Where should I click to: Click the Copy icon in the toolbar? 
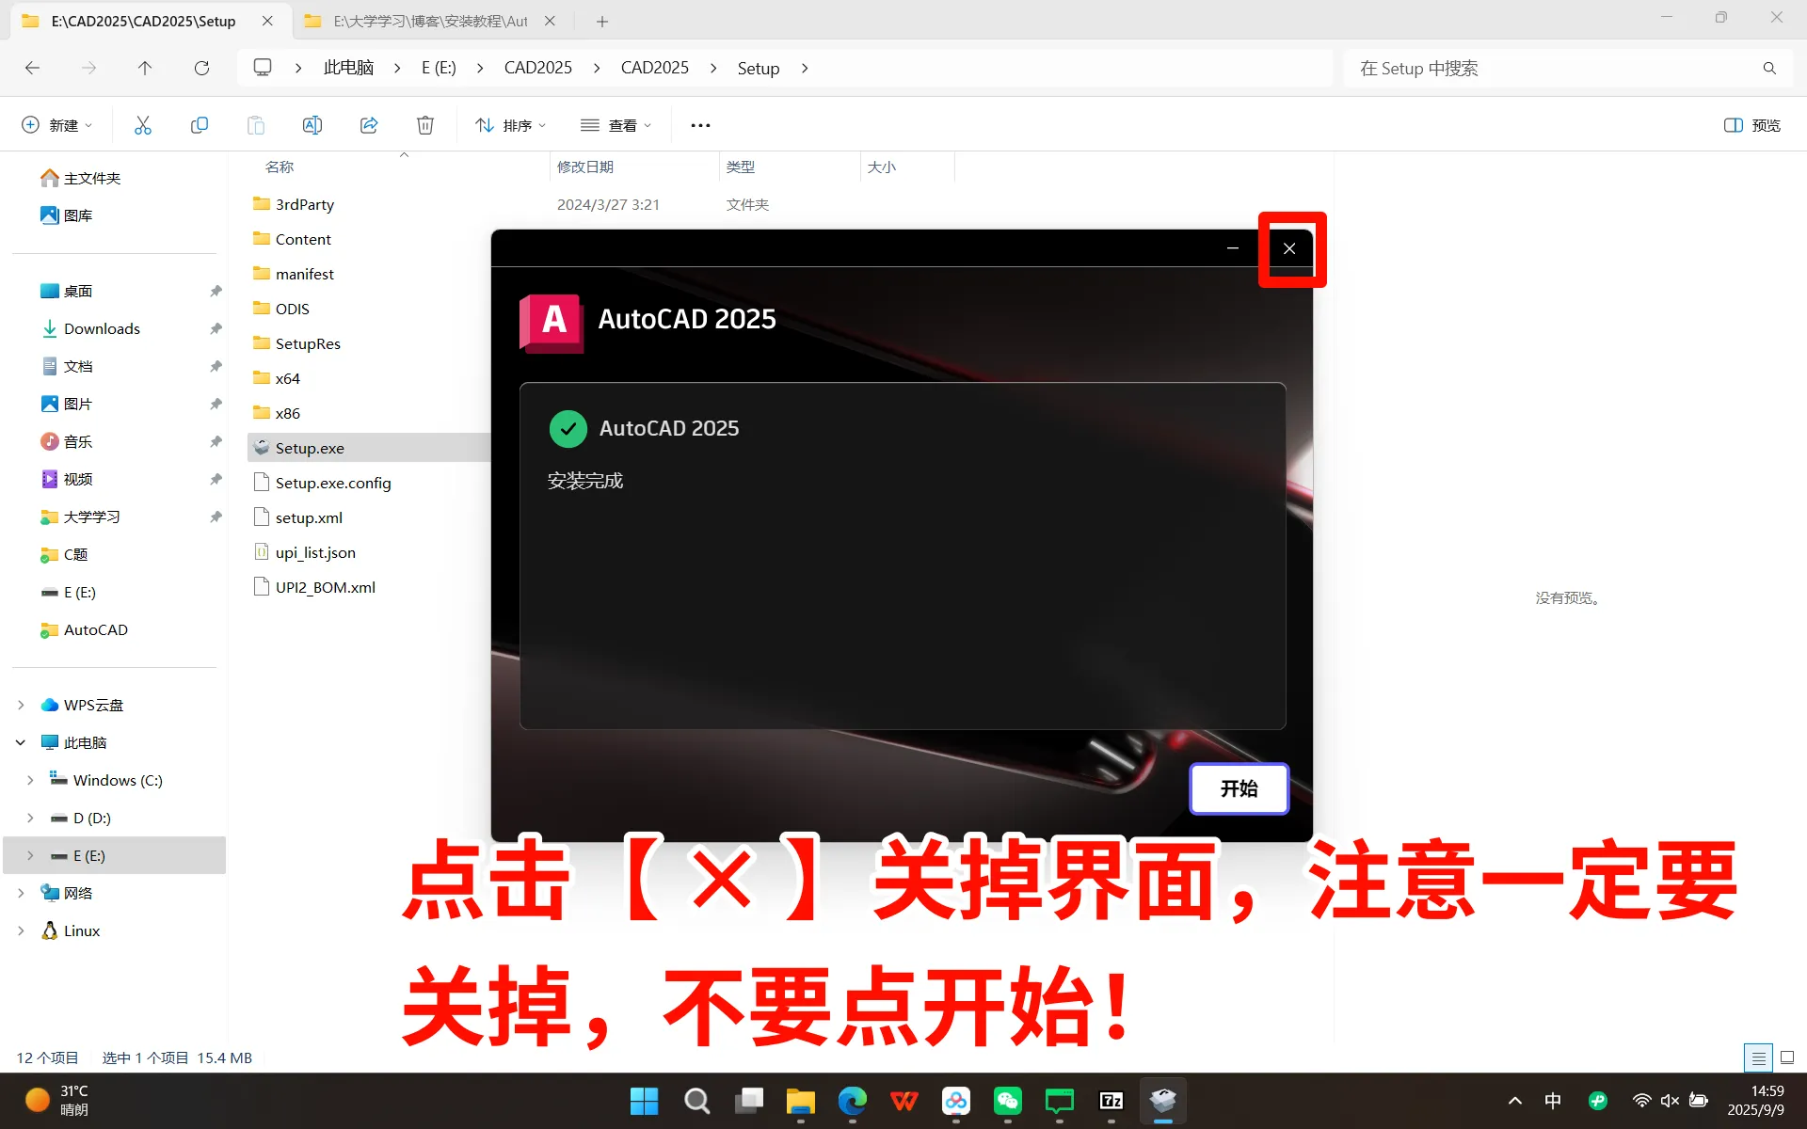(x=199, y=124)
